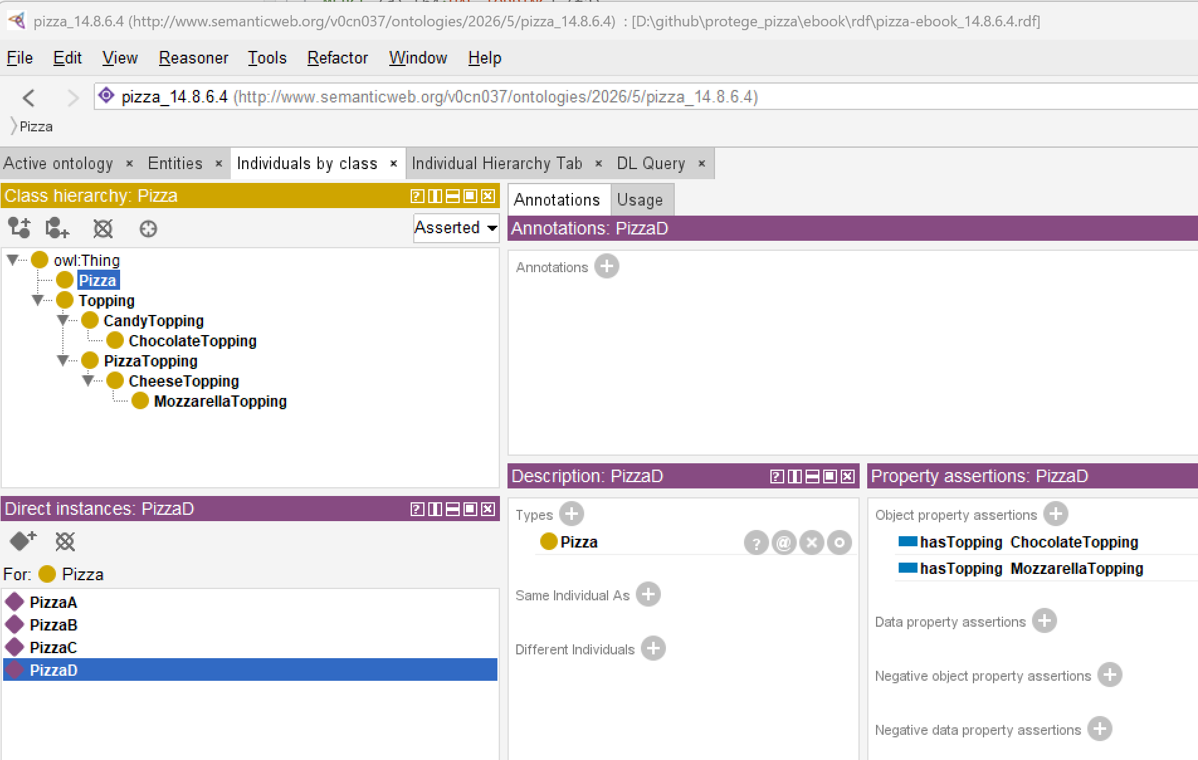Switch to Individual Hierarchy Tab
Screen dimensions: 1198x760
click(x=497, y=163)
